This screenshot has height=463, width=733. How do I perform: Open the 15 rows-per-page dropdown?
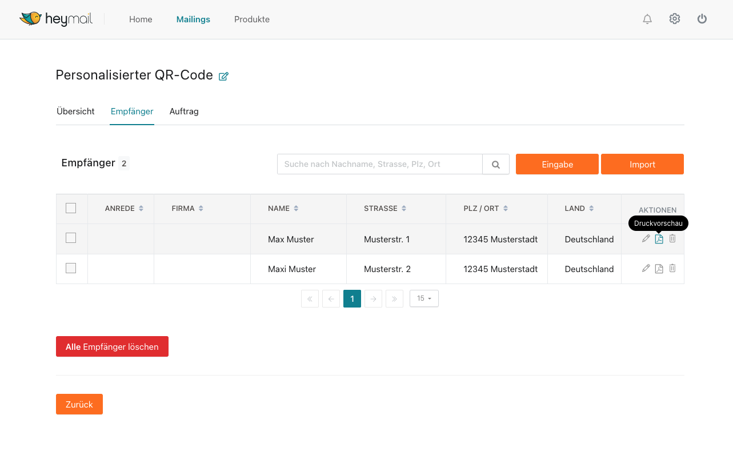click(424, 298)
